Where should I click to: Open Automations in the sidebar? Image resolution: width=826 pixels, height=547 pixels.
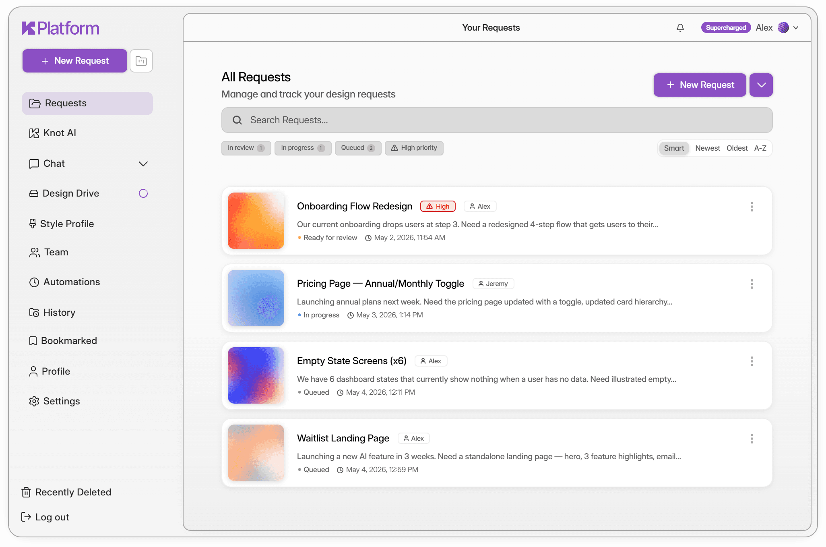[x=87, y=282]
